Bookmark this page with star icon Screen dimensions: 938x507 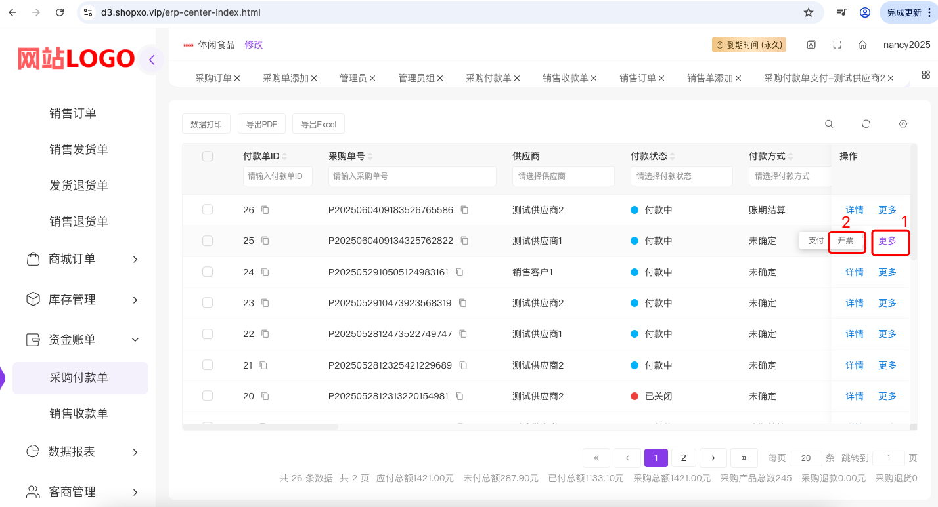(809, 12)
